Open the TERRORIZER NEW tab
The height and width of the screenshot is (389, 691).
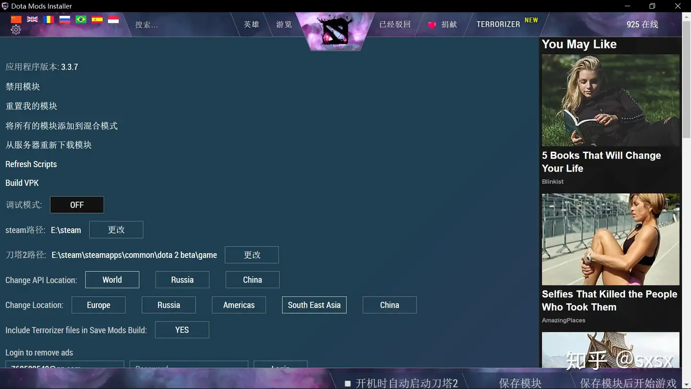click(507, 24)
